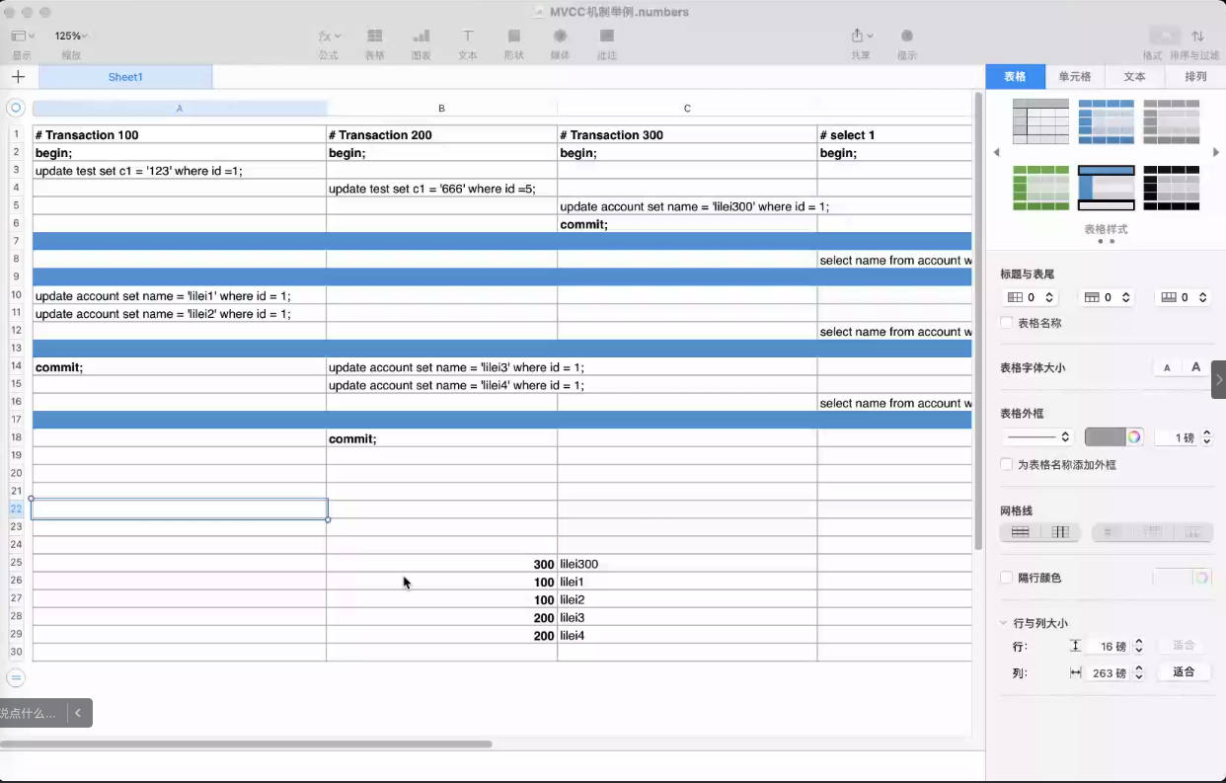The image size is (1226, 783).
Task: Collapse sidebar with right-edge chevron handle
Action: click(x=1219, y=379)
